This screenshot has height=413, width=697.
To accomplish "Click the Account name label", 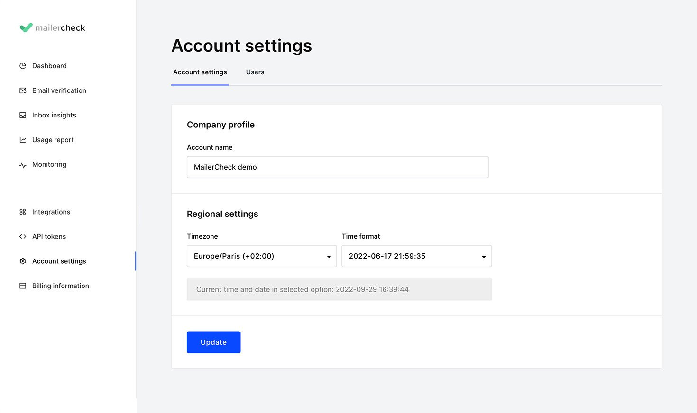I will click(x=210, y=147).
